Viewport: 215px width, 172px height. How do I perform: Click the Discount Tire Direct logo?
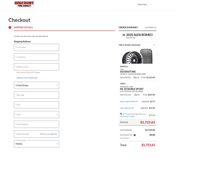click(x=24, y=4)
